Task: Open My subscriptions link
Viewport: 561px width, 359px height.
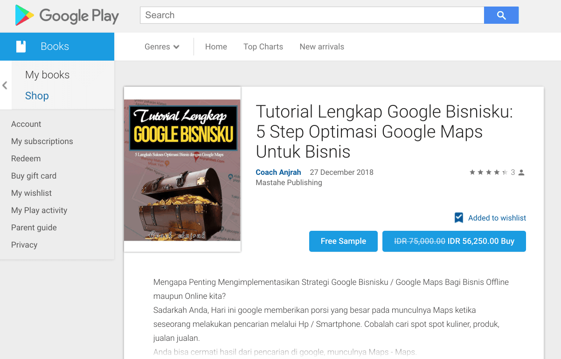Action: click(x=42, y=141)
